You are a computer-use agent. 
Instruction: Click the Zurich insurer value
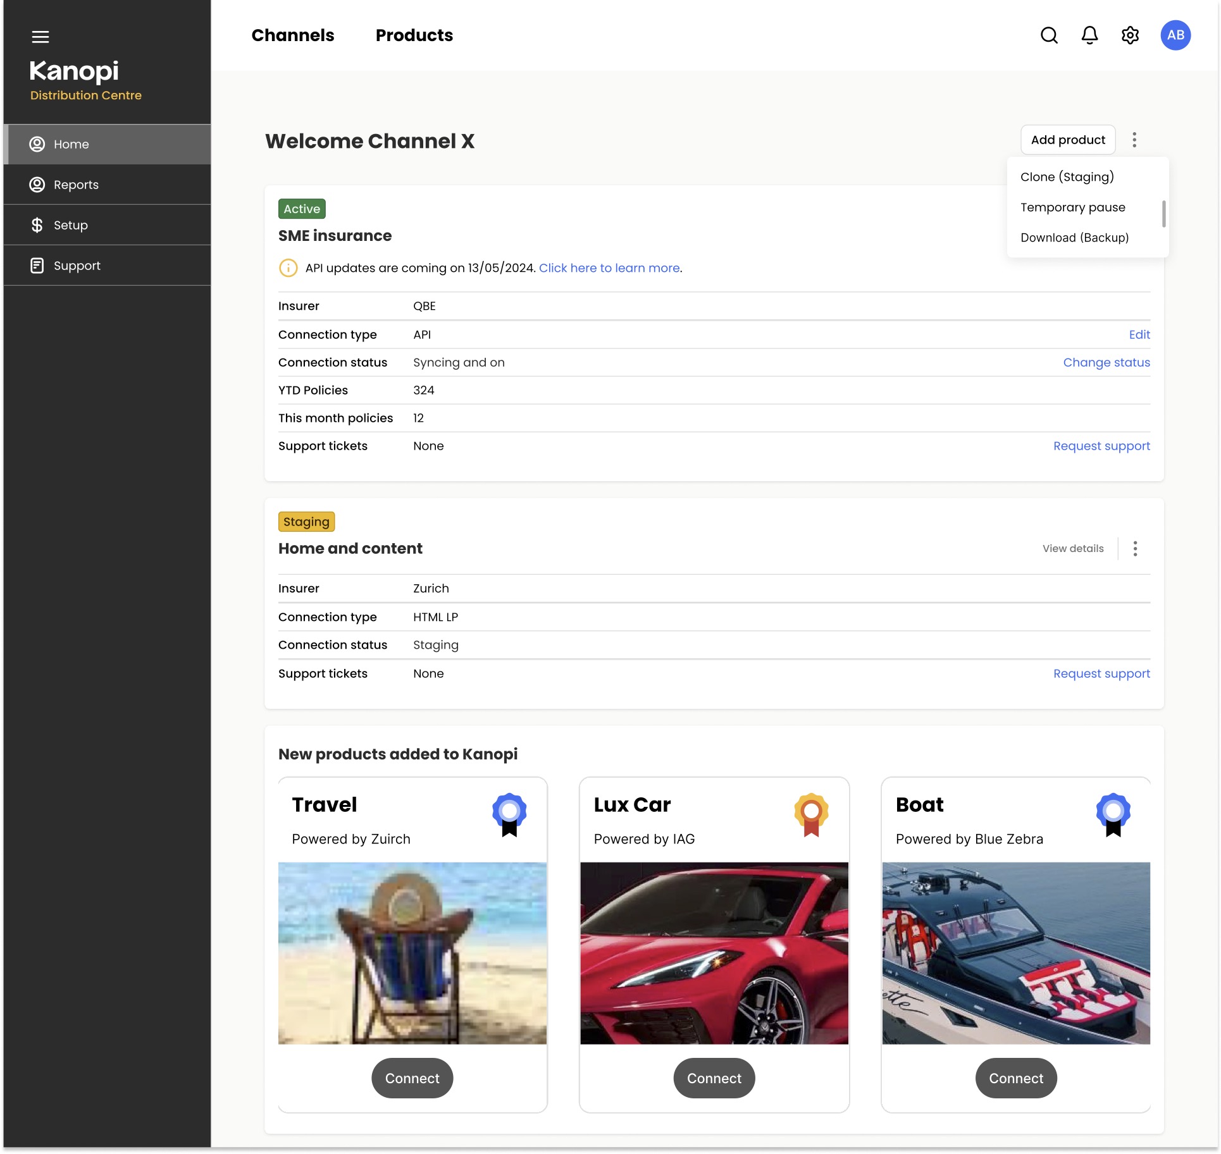click(x=431, y=589)
